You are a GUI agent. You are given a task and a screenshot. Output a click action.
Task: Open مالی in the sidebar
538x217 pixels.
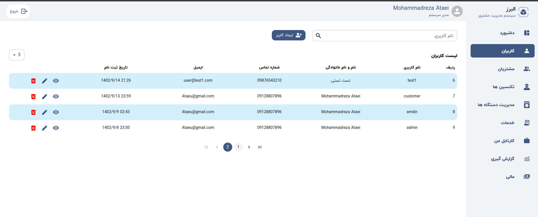(x=503, y=177)
